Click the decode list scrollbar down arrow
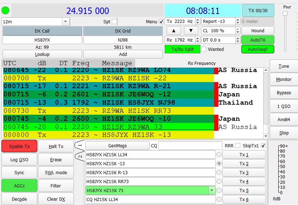This screenshot has width=298, height=205. pyautogui.click(x=266, y=136)
